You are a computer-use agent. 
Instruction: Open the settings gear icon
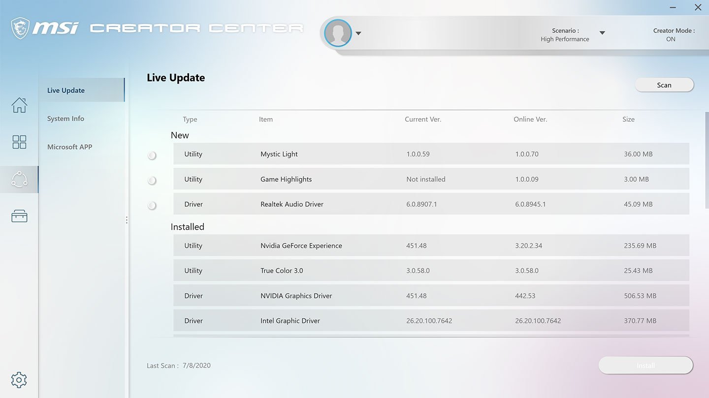[19, 380]
